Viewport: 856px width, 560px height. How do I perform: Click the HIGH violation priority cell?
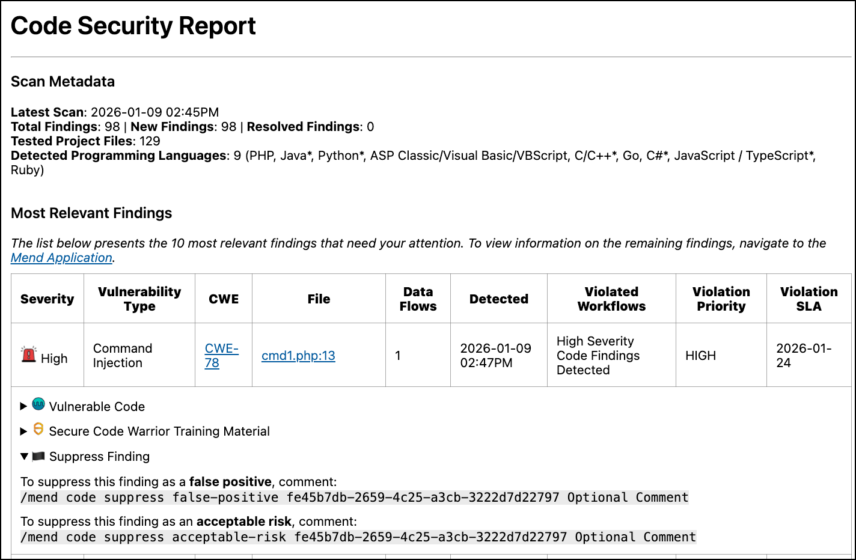tap(700, 356)
